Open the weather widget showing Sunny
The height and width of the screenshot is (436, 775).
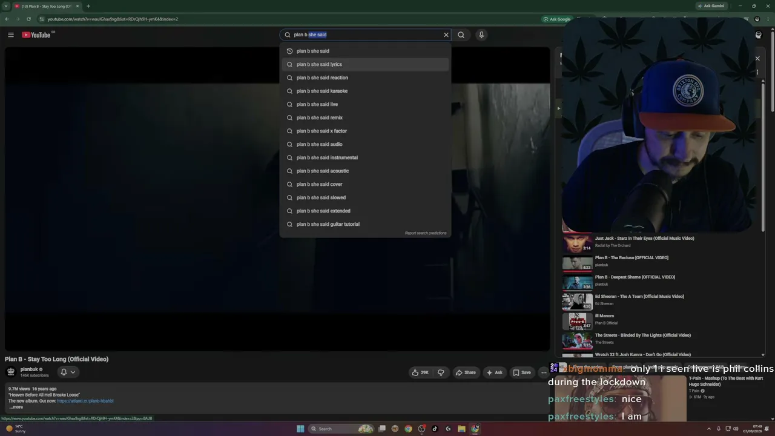pyautogui.click(x=16, y=429)
